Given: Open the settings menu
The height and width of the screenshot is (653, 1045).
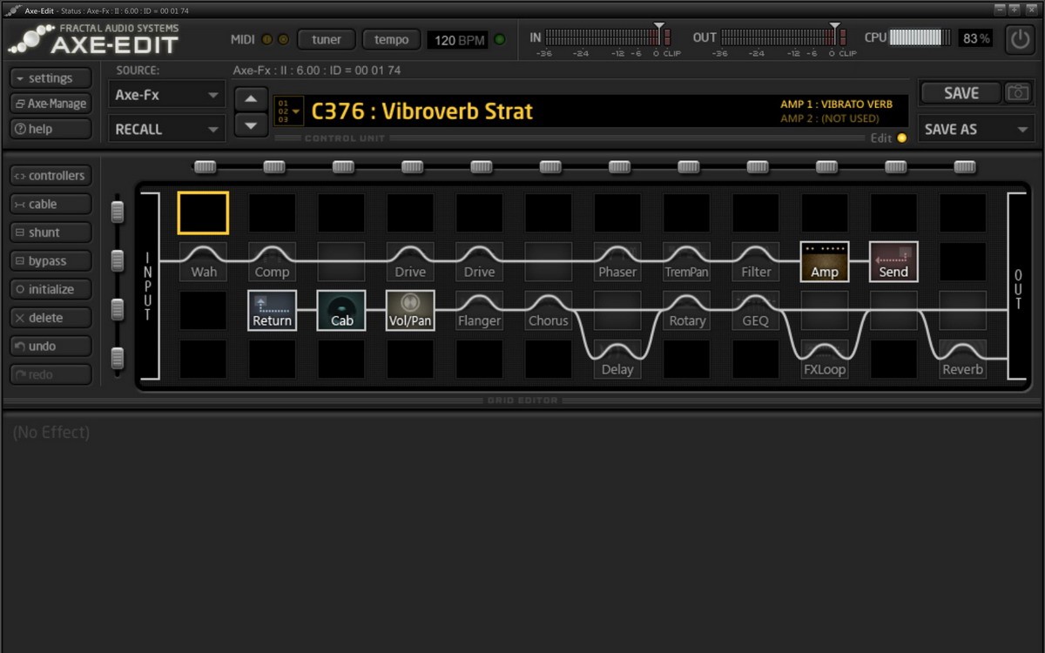Looking at the screenshot, I should [x=51, y=78].
